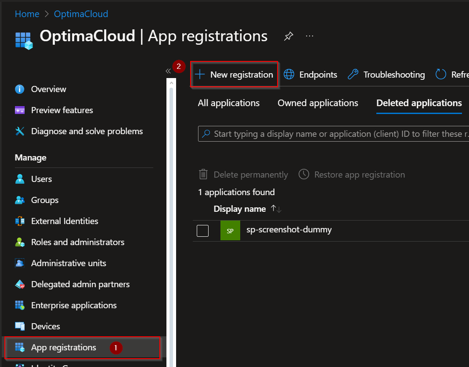Click the Enterprise applications icon

click(20, 305)
